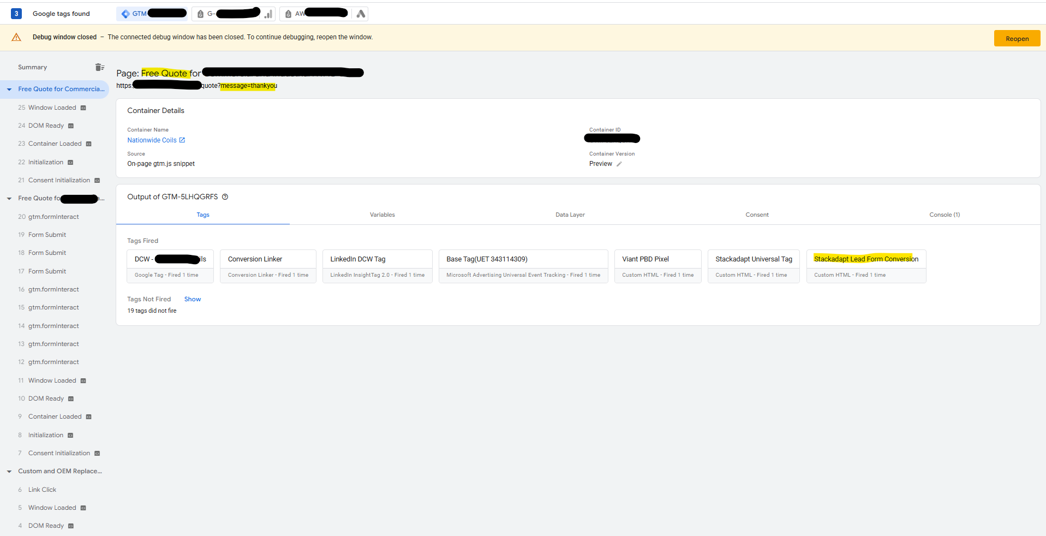Open the Console (1) tab
The width and height of the screenshot is (1046, 536).
point(945,215)
